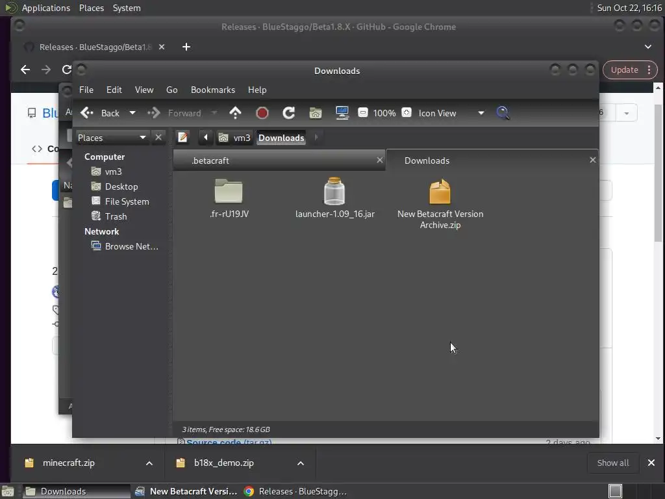Screen dimensions: 665x499
Task: Select the .fr-rU19JV folder
Action: point(229,199)
